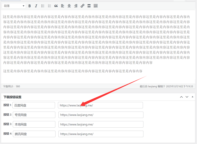
Task: Click the 按钮 1 name field containing 百度网盘
Action: [x=34, y=105]
